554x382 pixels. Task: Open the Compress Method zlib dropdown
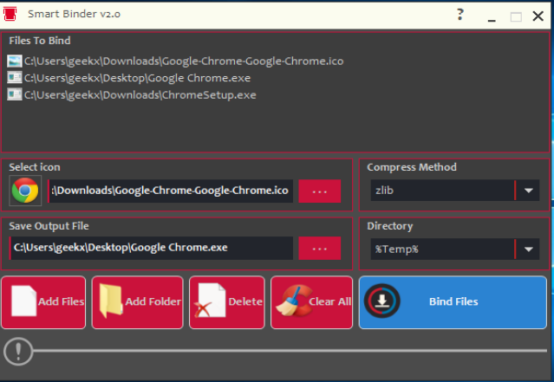click(454, 191)
